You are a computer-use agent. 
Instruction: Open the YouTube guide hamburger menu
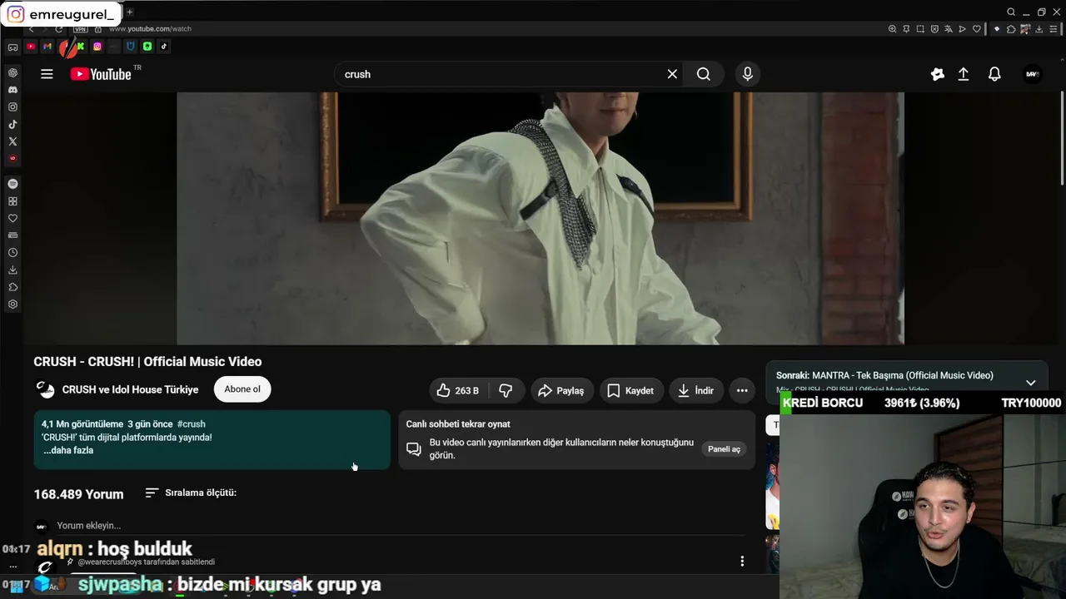pos(47,74)
